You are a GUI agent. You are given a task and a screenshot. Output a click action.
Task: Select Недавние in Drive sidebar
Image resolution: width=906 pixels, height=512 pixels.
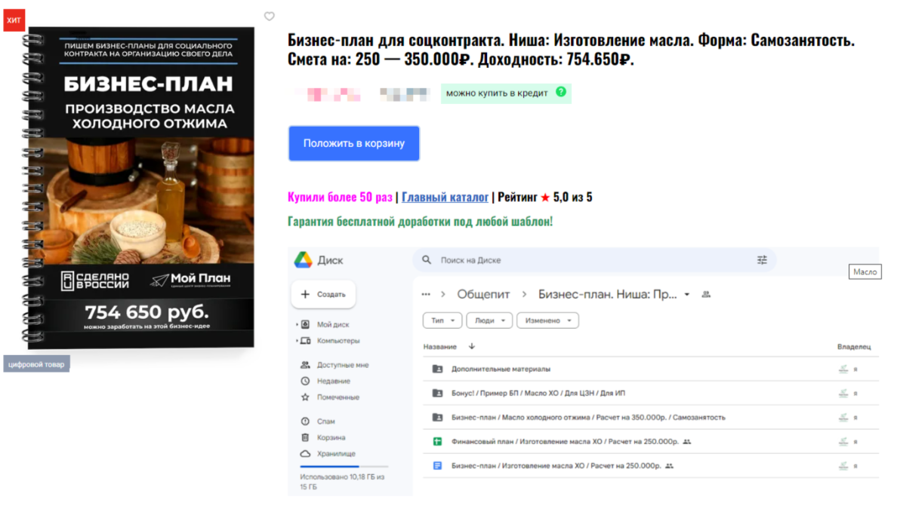point(325,381)
